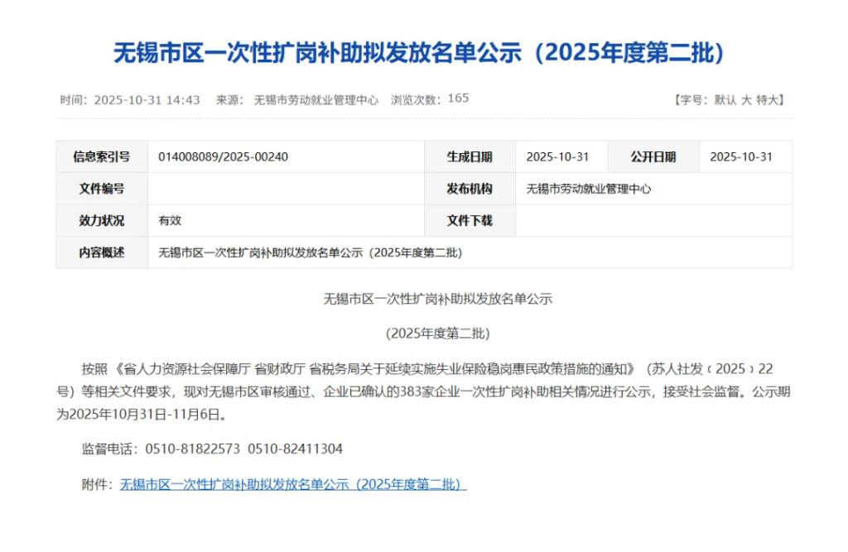848x552 pixels.
Task: Click the 文件下载 label cell
Action: coord(470,221)
